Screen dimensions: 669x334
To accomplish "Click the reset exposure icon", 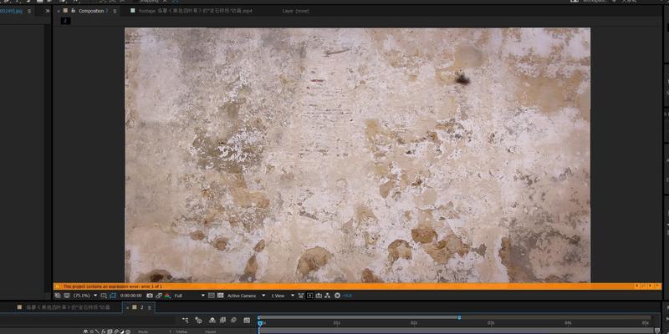I will [x=337, y=296].
